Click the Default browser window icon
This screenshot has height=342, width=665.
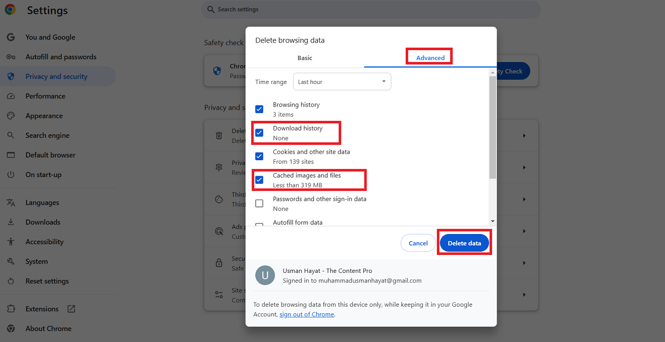[11, 155]
